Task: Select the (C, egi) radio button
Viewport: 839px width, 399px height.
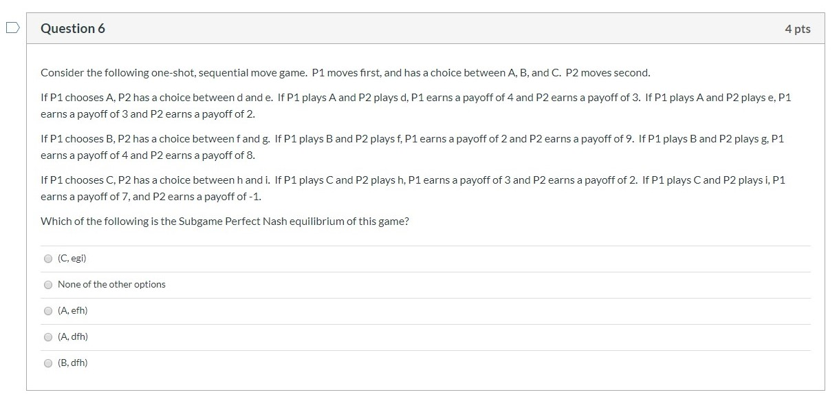Action: [x=47, y=259]
